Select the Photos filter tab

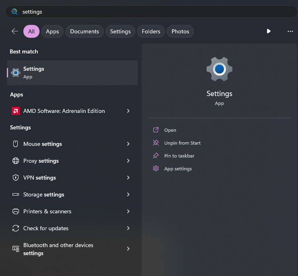coord(180,31)
